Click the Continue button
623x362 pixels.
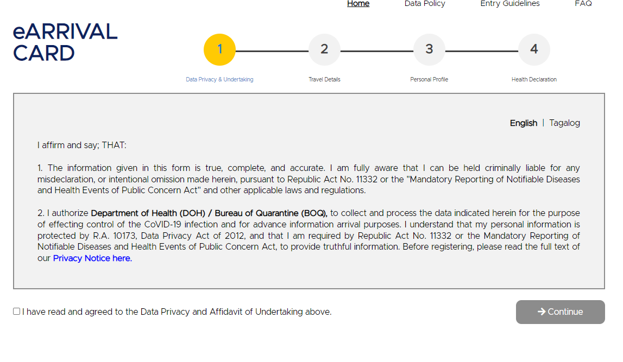pyautogui.click(x=560, y=312)
